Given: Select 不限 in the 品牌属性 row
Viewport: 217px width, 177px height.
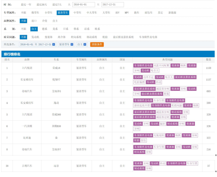Looking at the screenshot, I should coord(23,21).
